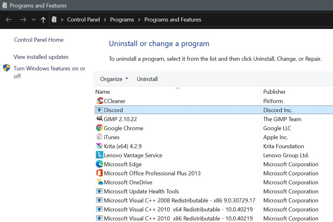
Task: Click the Visual C++ 2008 Redistributable icon
Action: [x=100, y=200]
